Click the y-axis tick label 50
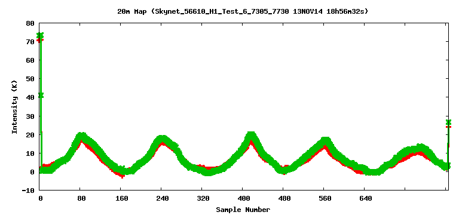The width and height of the screenshot is (459, 215). tap(31, 79)
